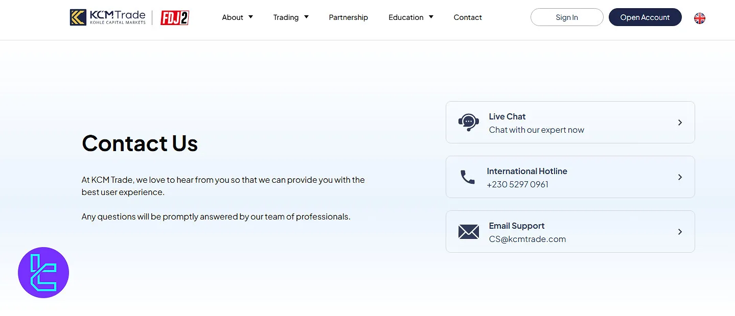
Task: Expand the About dropdown menu
Action: point(237,17)
